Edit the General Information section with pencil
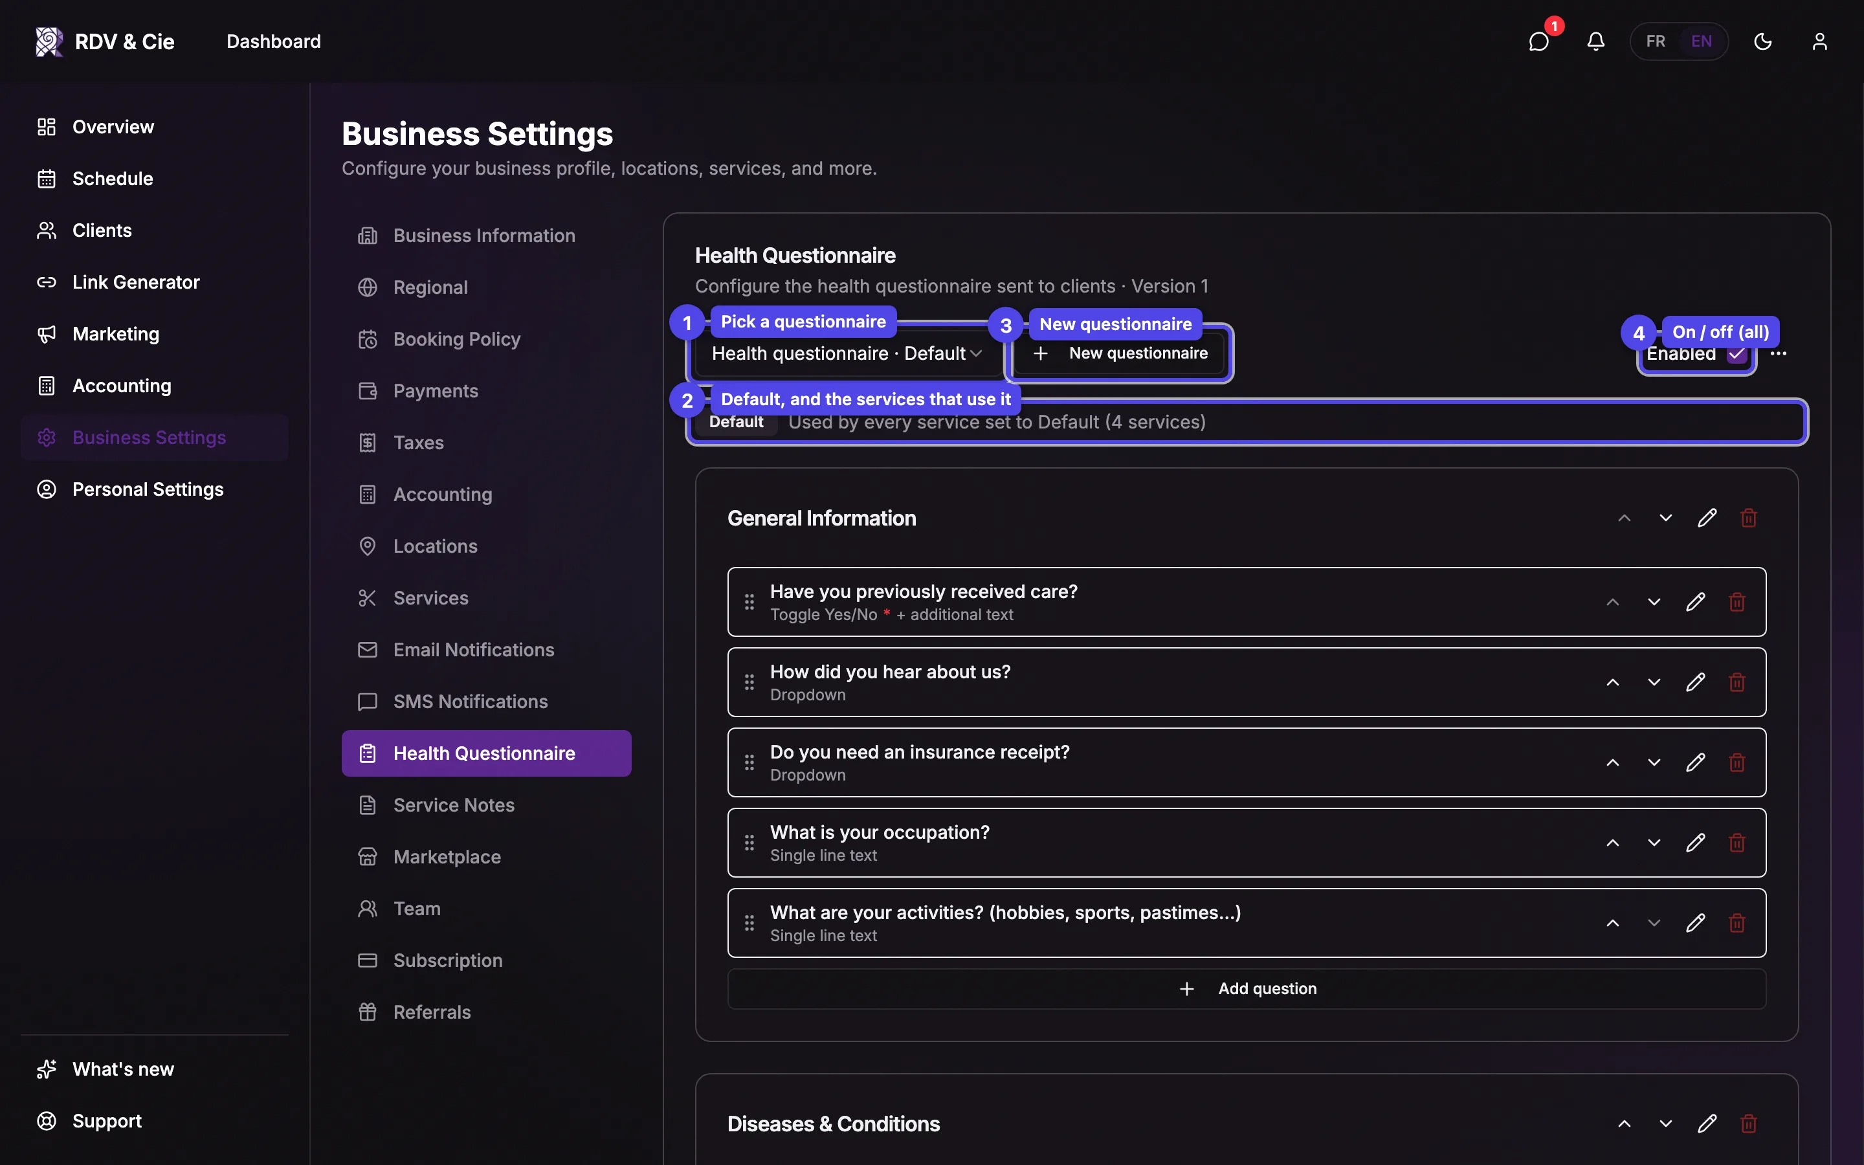The image size is (1864, 1165). (1707, 518)
